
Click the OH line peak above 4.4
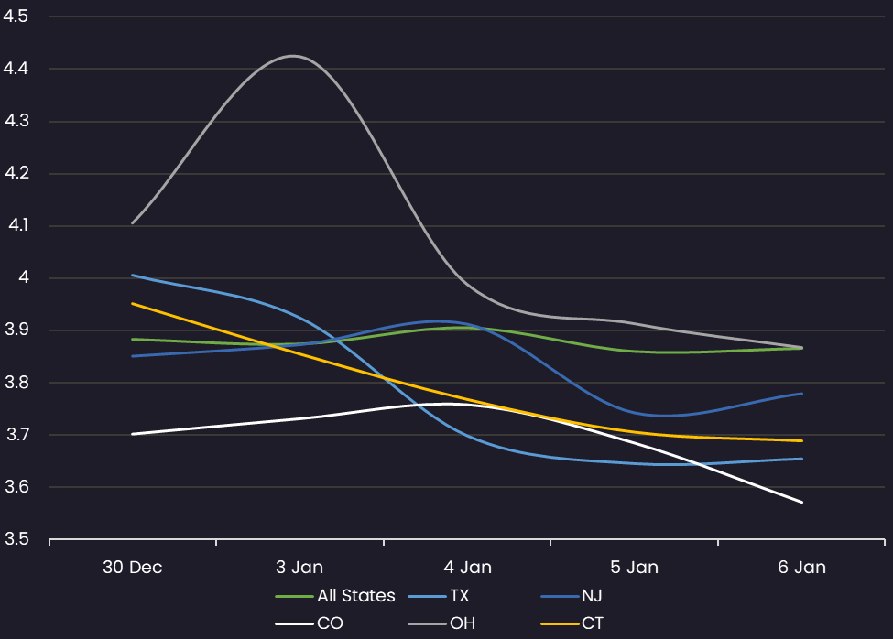tap(293, 56)
